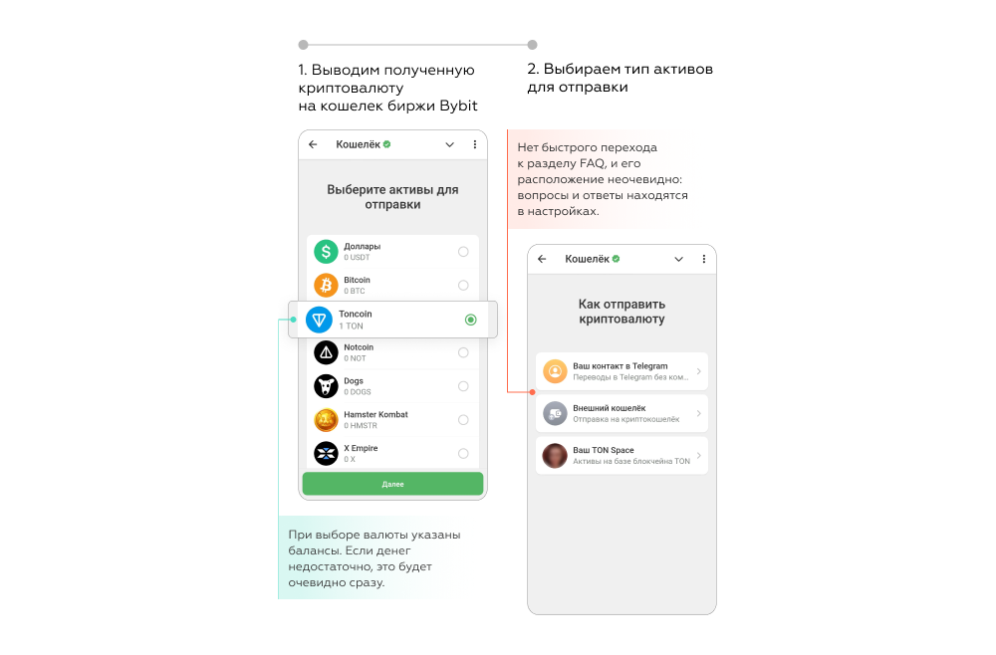The width and height of the screenshot is (996, 655).
Task: Expand chevron dropdown in right wallet header
Action: coord(678,259)
